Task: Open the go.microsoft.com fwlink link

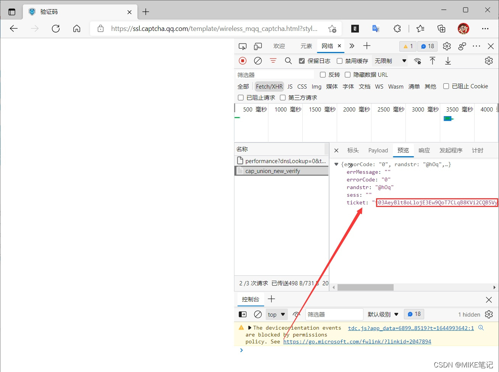Action: pyautogui.click(x=357, y=341)
